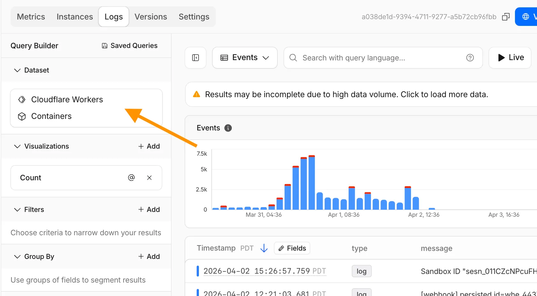Collapse the Visualizations section
The width and height of the screenshot is (537, 296).
[17, 146]
